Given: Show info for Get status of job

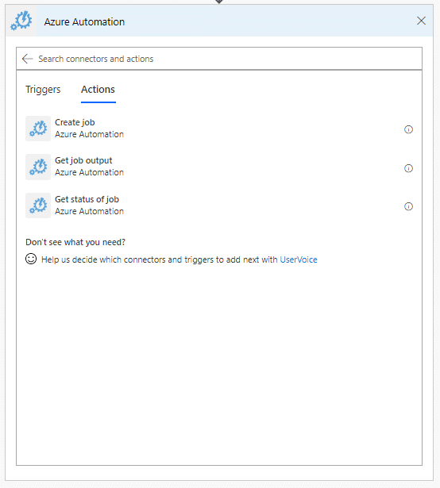Looking at the screenshot, I should point(408,206).
